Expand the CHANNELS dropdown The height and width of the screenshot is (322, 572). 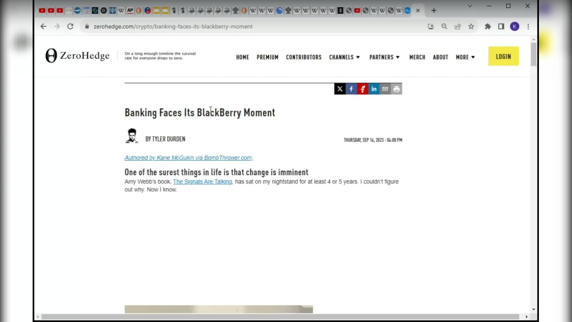(345, 57)
